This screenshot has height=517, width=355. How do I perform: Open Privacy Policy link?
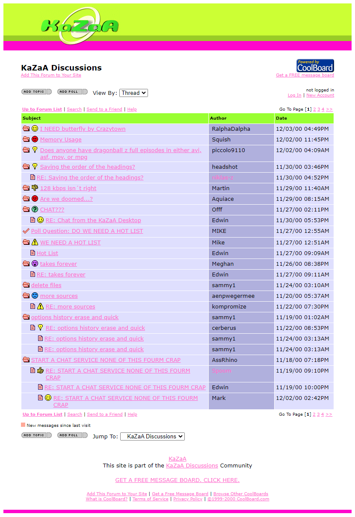pyautogui.click(x=188, y=499)
